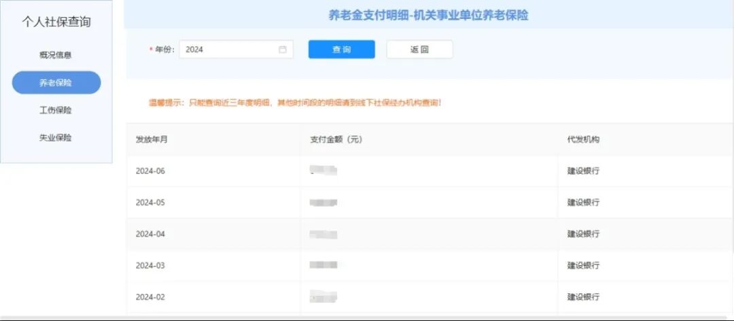
Task: Open the calendar icon in year field
Action: (283, 50)
